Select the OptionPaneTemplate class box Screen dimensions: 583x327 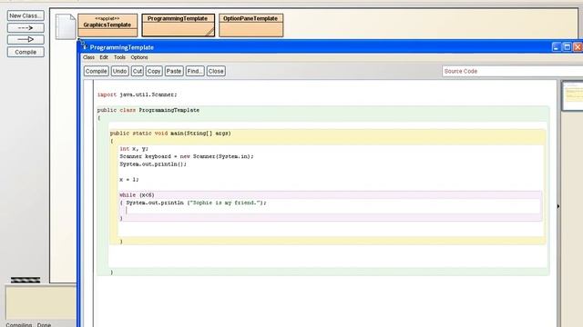pyautogui.click(x=251, y=25)
